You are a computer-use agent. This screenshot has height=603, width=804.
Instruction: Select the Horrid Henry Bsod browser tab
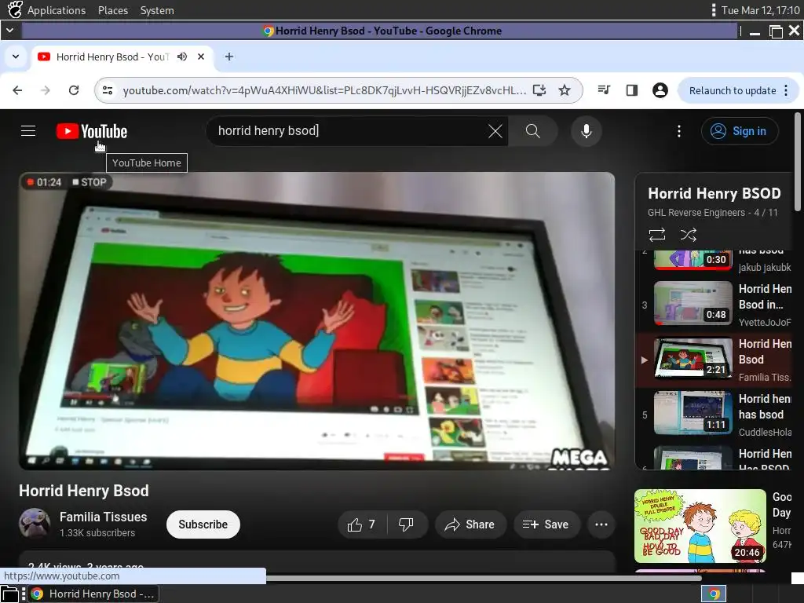[x=122, y=57]
